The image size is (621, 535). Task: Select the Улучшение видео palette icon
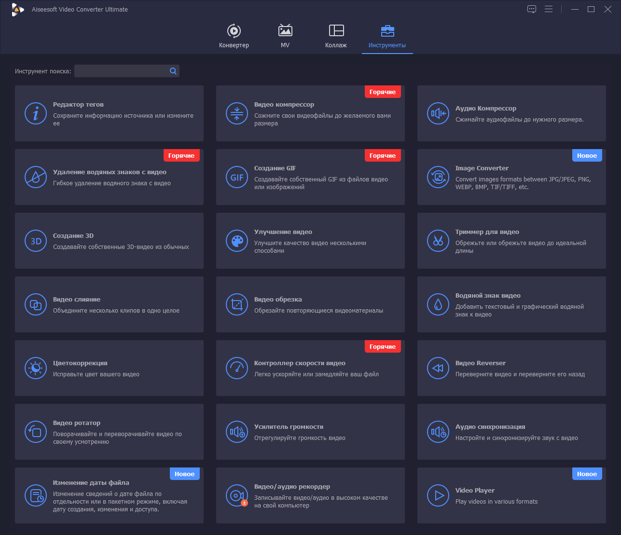click(237, 241)
